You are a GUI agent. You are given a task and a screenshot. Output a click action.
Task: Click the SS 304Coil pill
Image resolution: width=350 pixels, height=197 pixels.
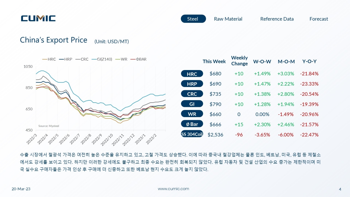pos(192,134)
